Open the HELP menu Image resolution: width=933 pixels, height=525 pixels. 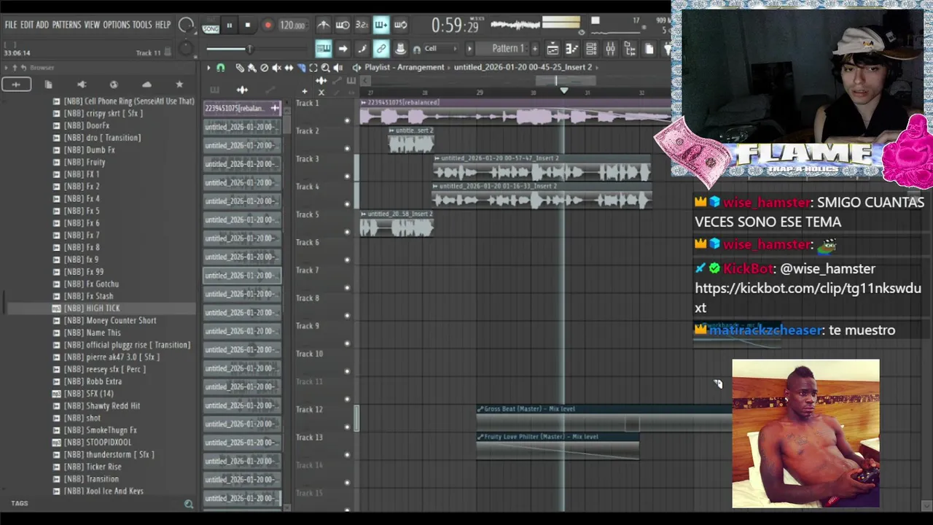pos(163,25)
